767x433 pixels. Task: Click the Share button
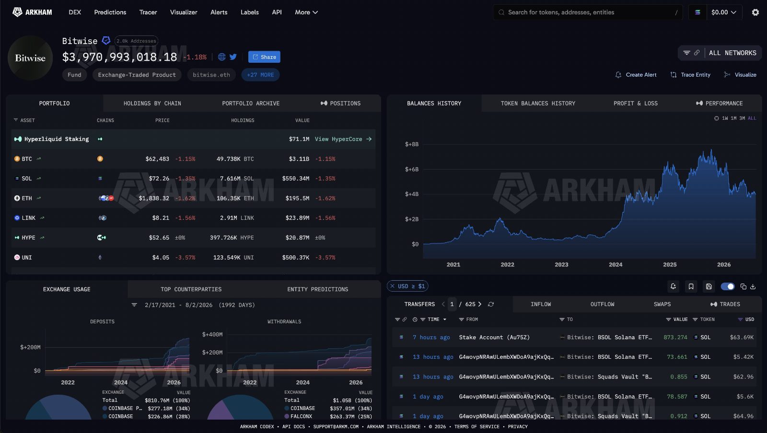264,57
